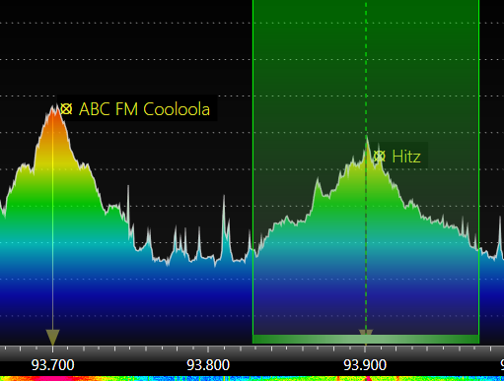The image size is (504, 381).
Task: Select the 93.700 frequency axis label
Action: (x=52, y=365)
